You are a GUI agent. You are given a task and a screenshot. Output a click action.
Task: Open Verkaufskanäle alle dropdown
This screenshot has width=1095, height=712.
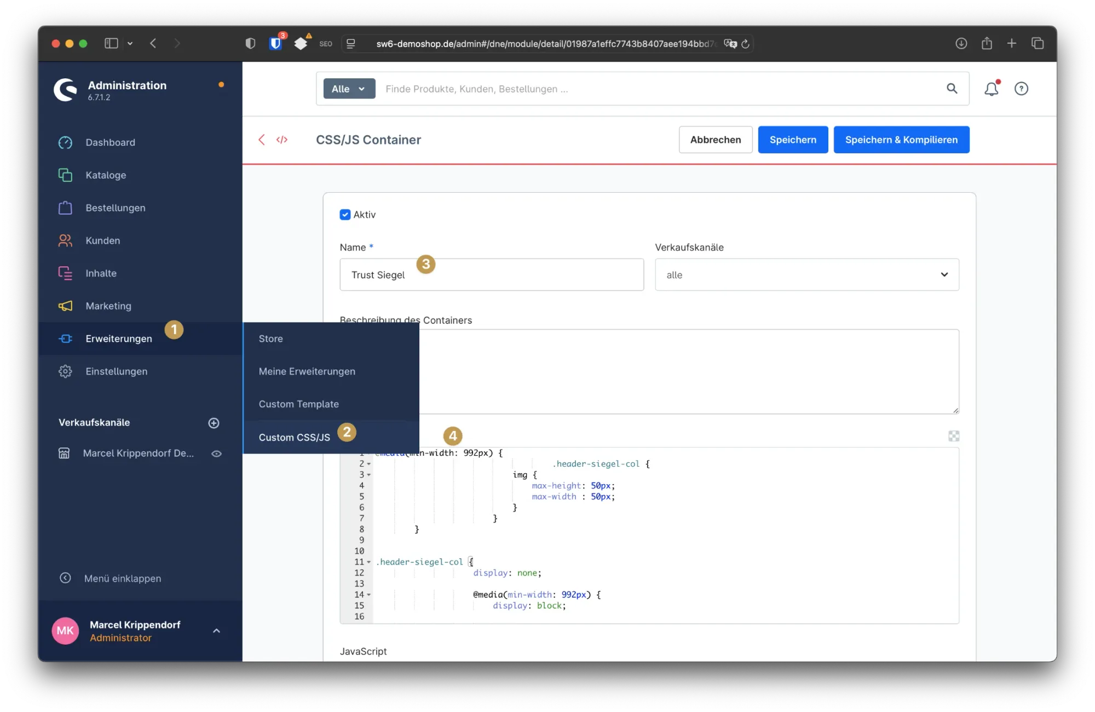coord(806,275)
